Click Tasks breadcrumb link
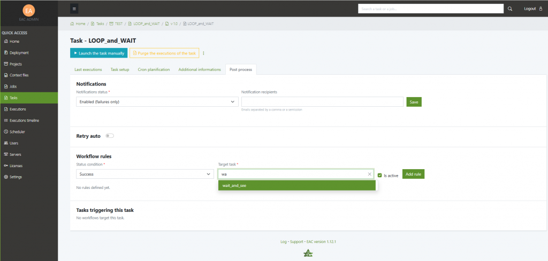548x261 pixels. pos(97,23)
